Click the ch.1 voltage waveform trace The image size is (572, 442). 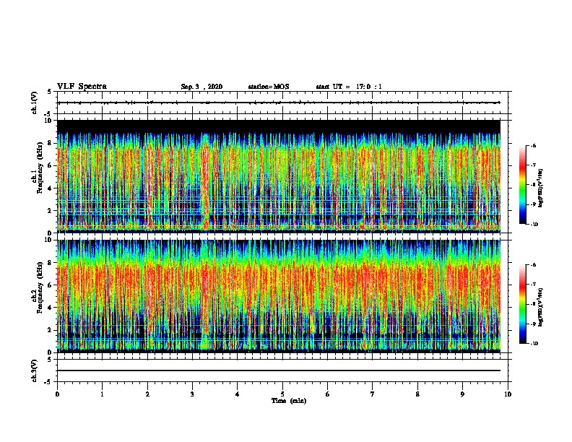[279, 103]
